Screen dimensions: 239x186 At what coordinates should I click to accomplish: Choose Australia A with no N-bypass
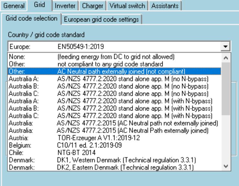[x=114, y=79]
